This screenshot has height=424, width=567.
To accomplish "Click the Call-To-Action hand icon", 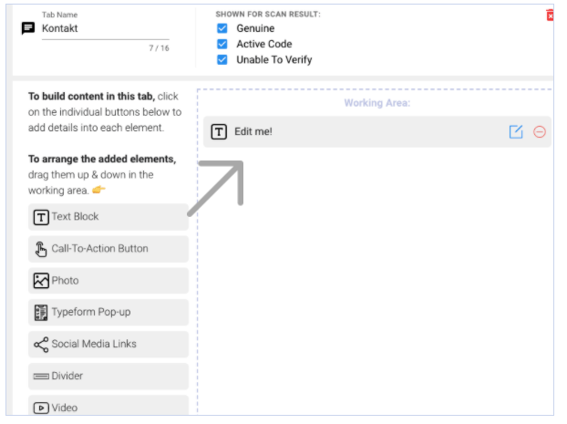I will pyautogui.click(x=41, y=249).
